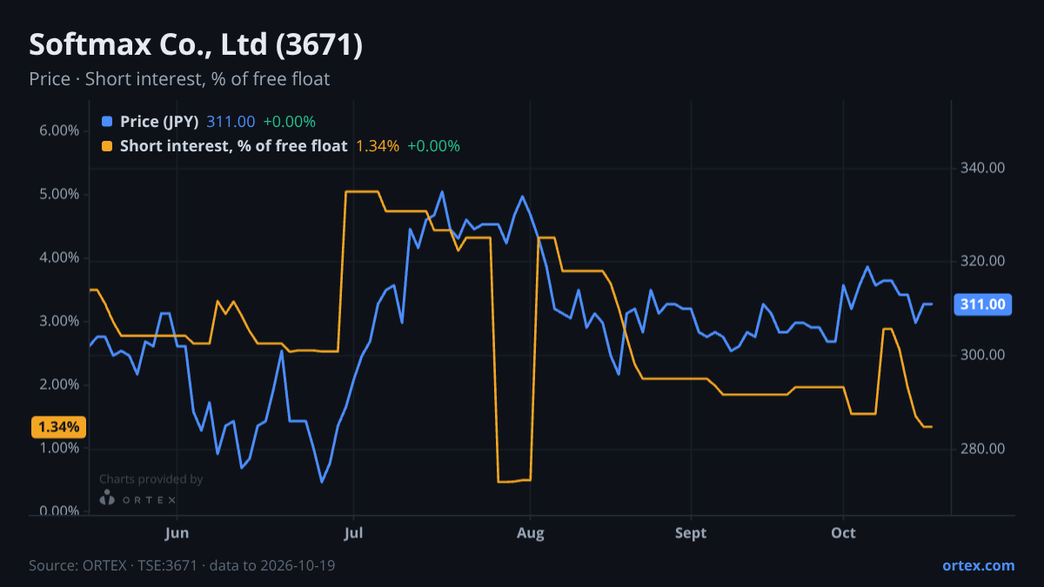1044x587 pixels.
Task: Click the blue Price (JPY) legend swatch
Action: pos(107,122)
